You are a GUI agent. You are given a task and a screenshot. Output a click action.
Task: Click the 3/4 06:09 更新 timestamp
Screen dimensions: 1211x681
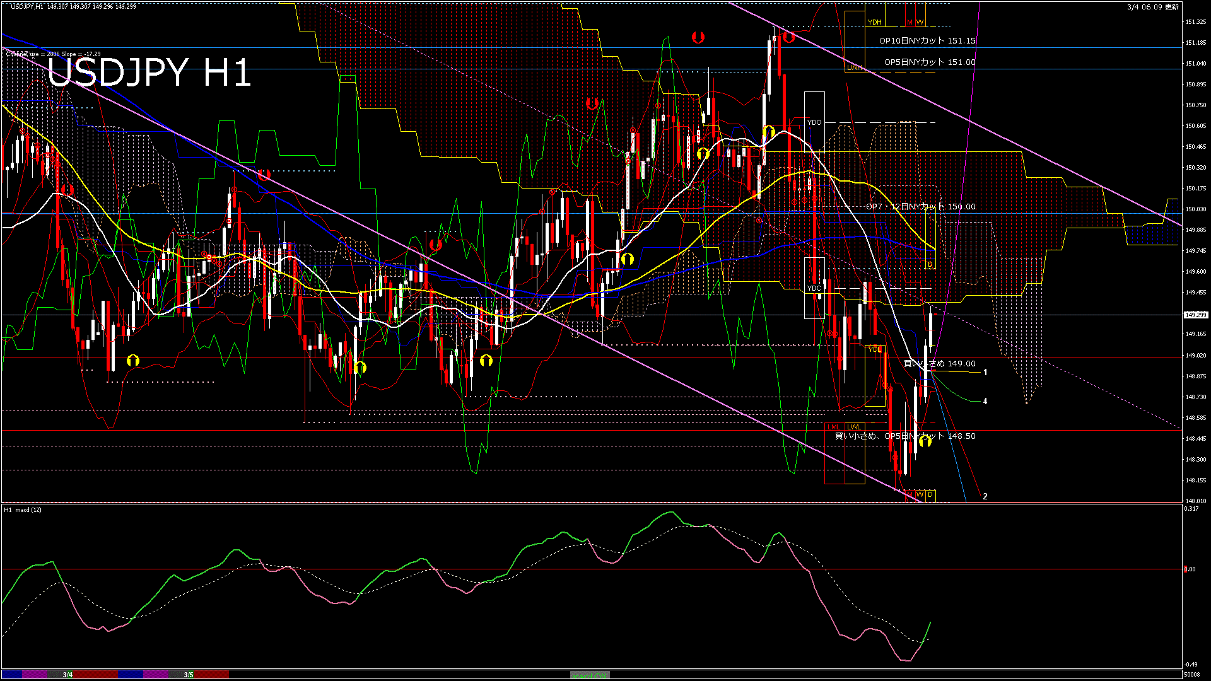tap(1152, 7)
